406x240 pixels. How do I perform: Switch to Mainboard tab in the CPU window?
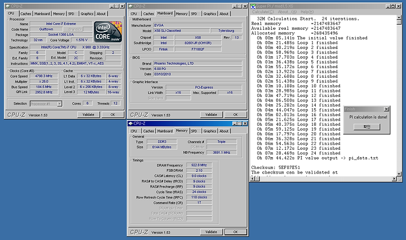tap(42, 14)
